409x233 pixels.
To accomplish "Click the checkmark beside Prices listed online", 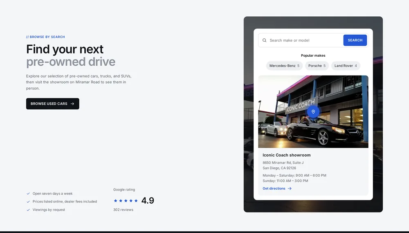I will click(28, 202).
